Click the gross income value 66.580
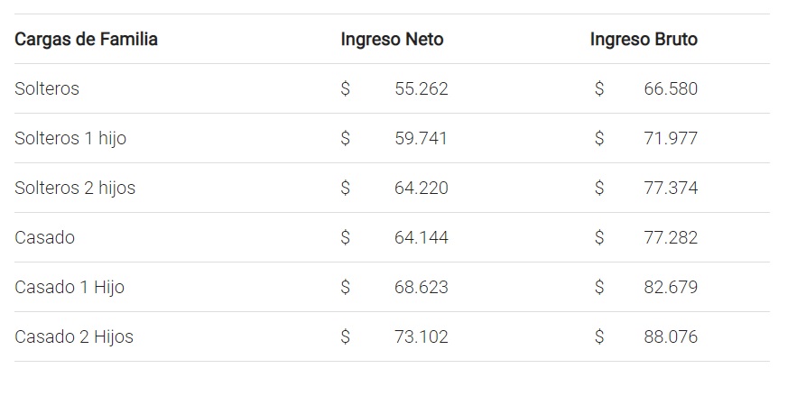Image resolution: width=797 pixels, height=396 pixels. pos(671,89)
